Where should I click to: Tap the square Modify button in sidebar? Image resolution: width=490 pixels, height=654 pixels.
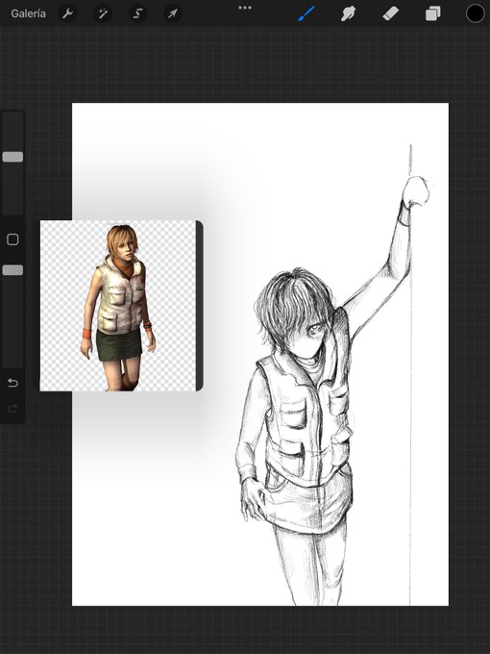tap(12, 239)
